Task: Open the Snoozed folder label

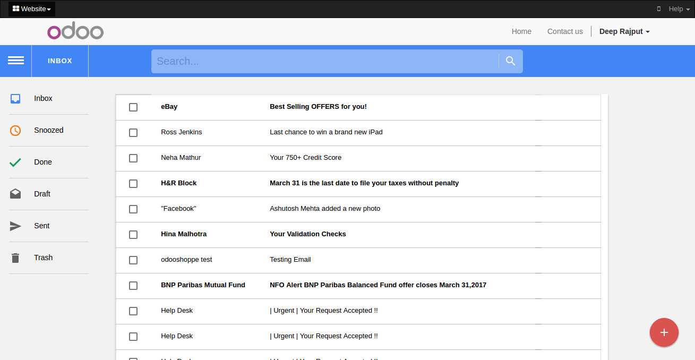Action: click(49, 130)
